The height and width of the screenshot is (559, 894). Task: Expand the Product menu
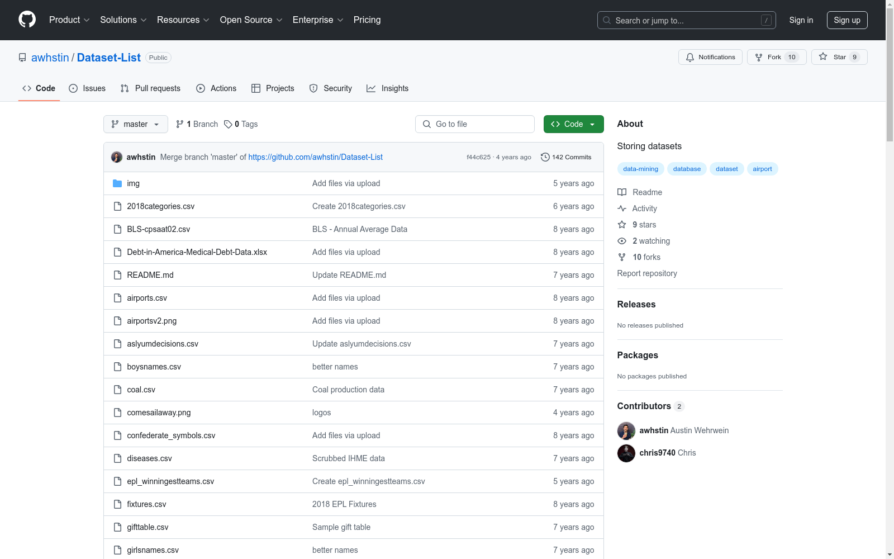[69, 20]
